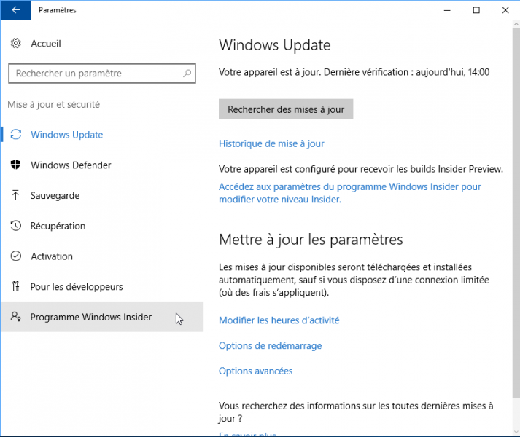520x437 pixels.
Task: Select Windows Update in sidebar
Action: pos(101,135)
